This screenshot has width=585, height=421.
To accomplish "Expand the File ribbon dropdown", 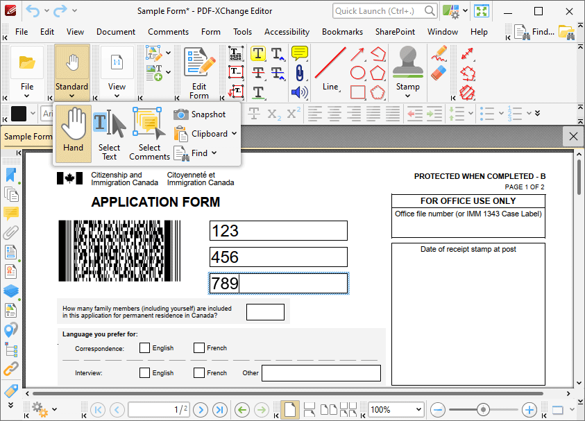I will click(x=27, y=96).
